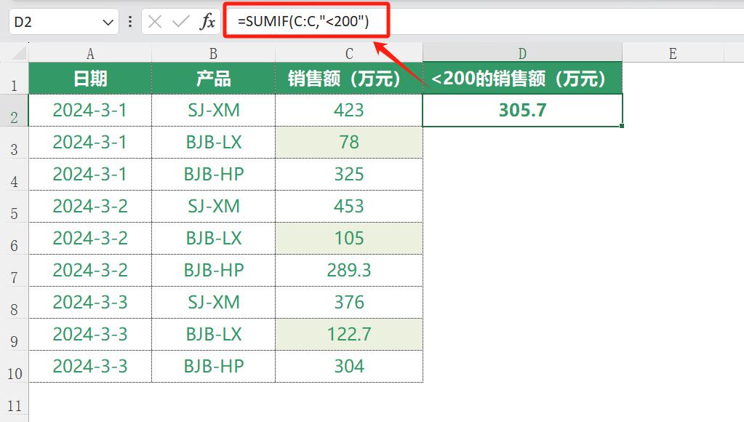Click the header cell "产品"
744x422 pixels.
(x=214, y=79)
